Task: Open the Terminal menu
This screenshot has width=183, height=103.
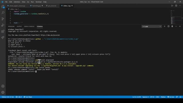Action: tap(38, 2)
